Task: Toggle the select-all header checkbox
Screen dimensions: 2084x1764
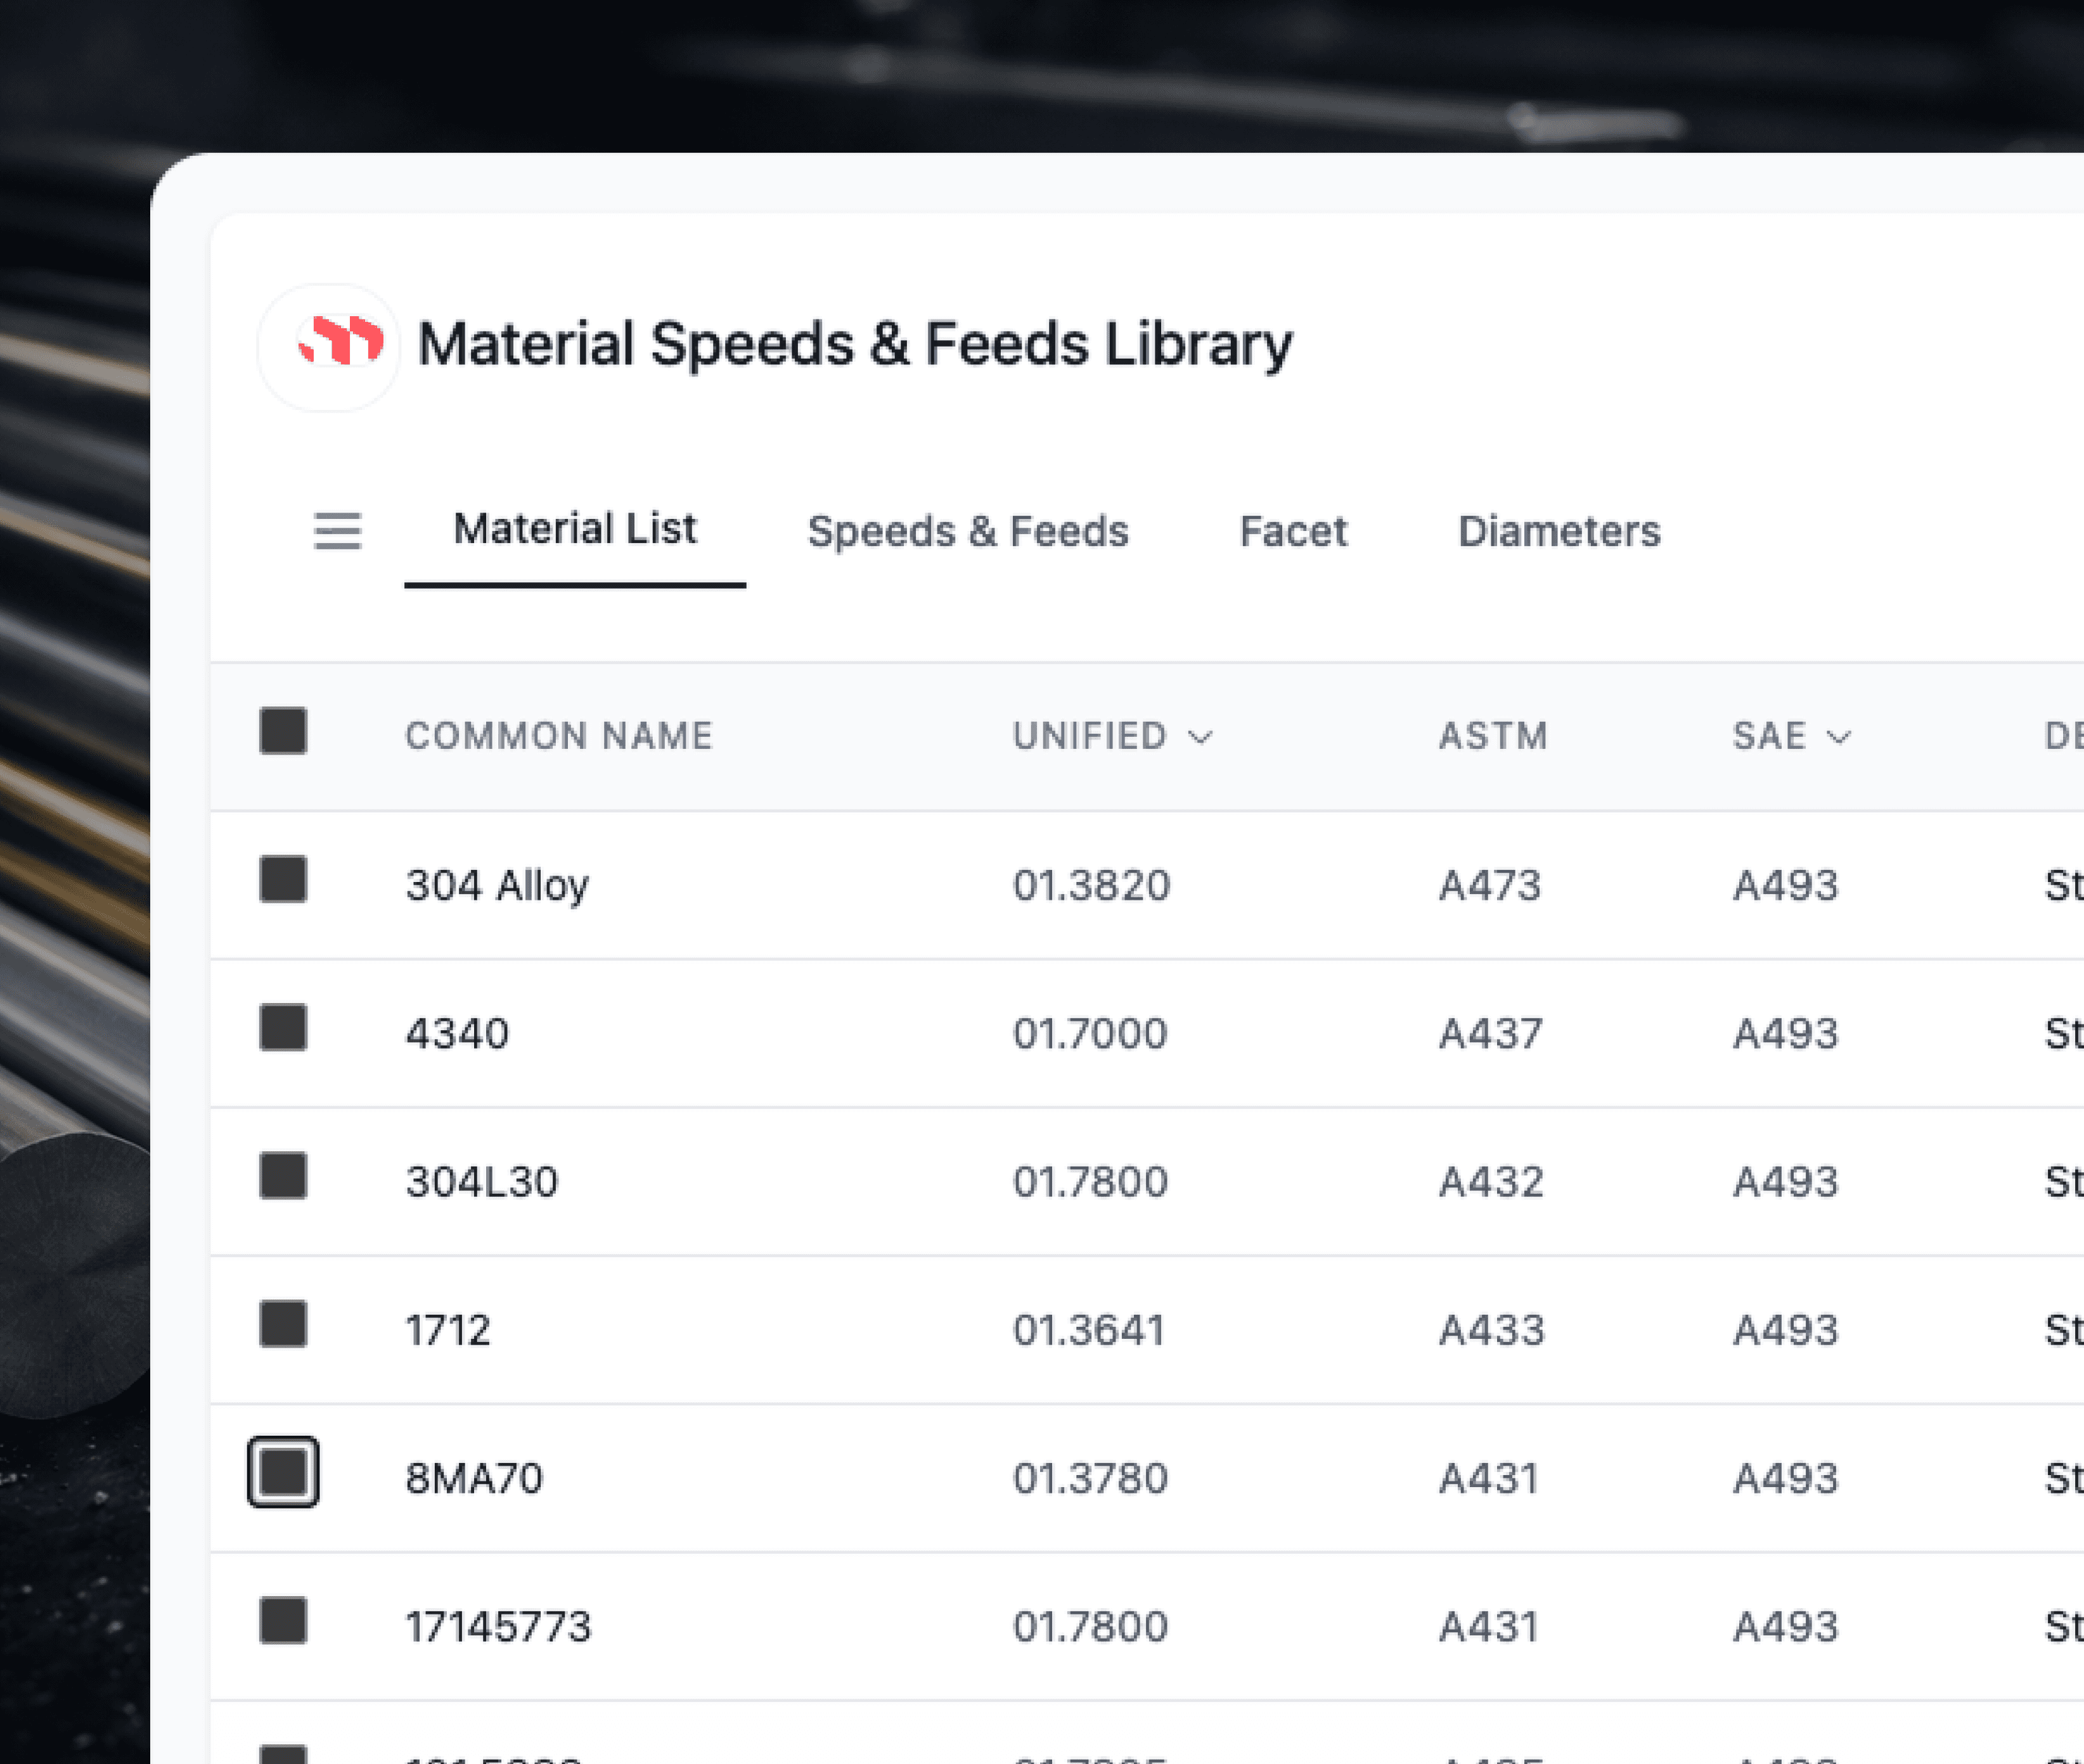Action: tap(283, 731)
